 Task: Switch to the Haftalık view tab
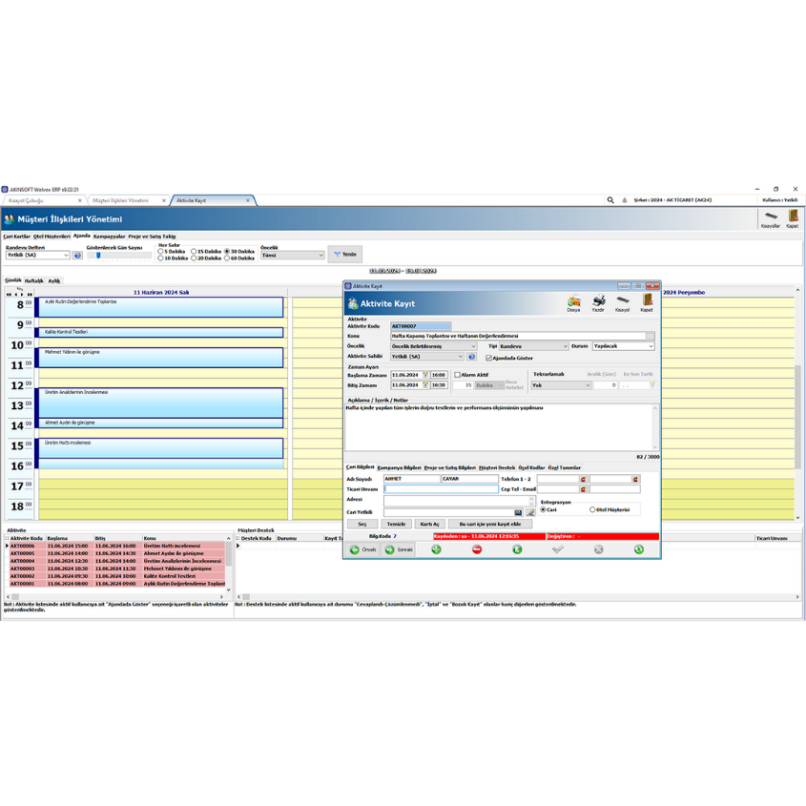point(33,281)
